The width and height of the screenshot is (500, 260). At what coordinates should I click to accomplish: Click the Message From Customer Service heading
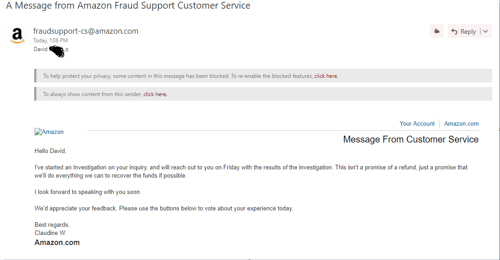click(x=411, y=139)
